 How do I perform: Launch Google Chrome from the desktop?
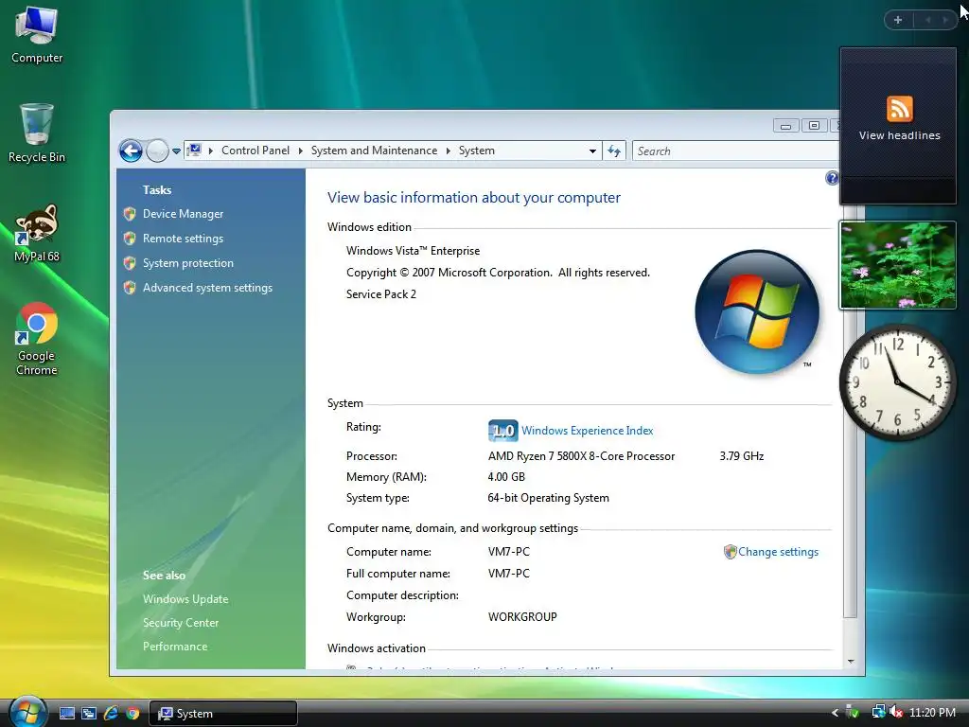[x=37, y=339]
